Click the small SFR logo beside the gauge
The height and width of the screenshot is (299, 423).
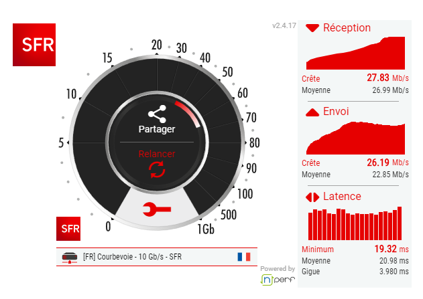[x=68, y=229]
